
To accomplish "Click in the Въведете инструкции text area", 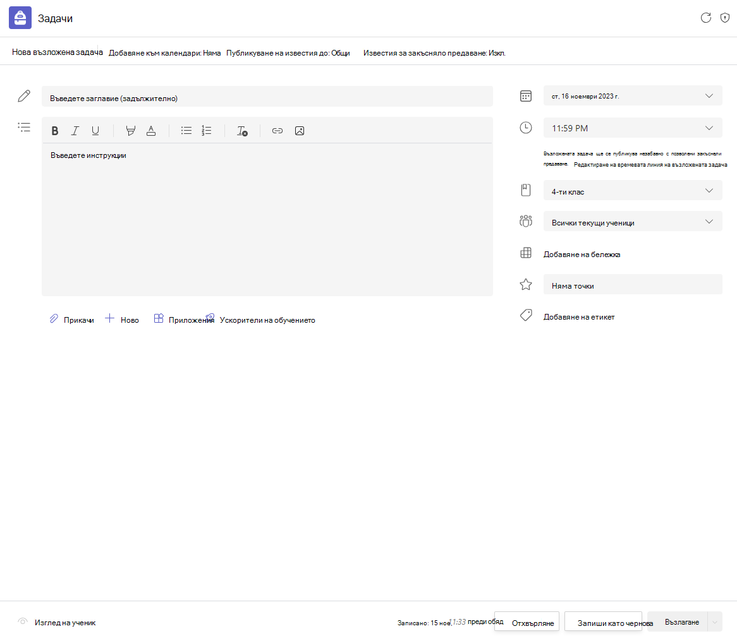I will click(x=267, y=219).
